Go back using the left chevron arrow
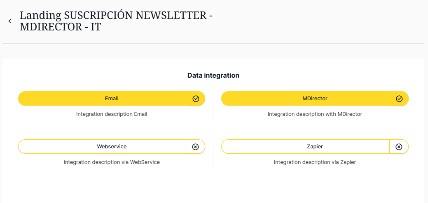 10,21
